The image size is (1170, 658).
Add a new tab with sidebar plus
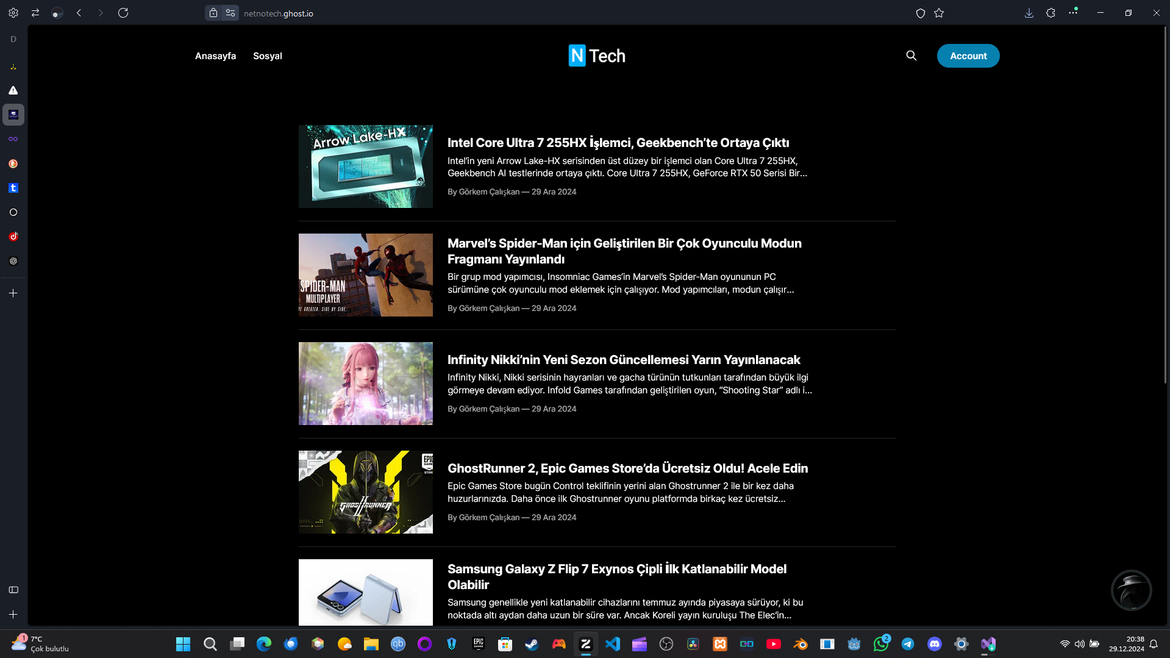[13, 293]
